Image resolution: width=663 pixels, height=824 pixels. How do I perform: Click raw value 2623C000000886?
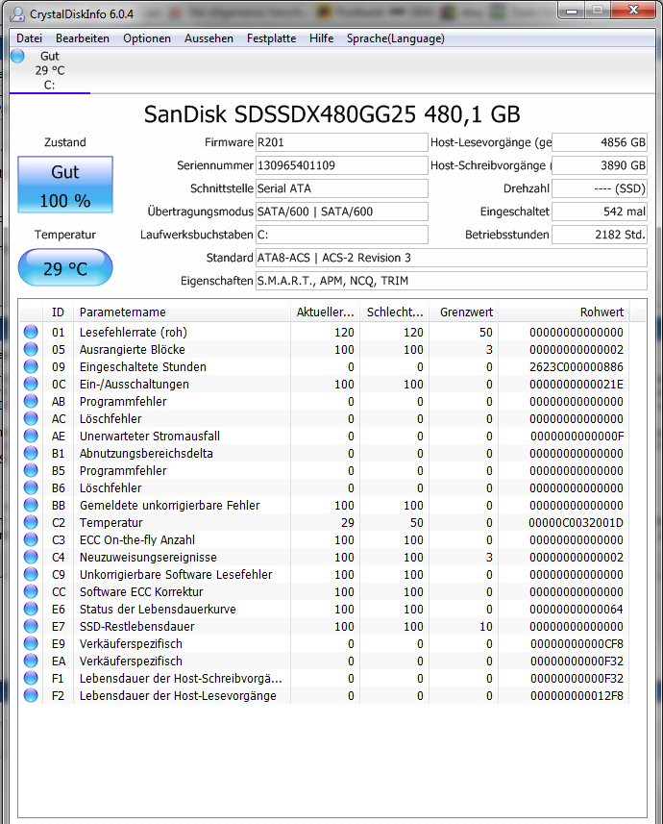click(x=577, y=366)
